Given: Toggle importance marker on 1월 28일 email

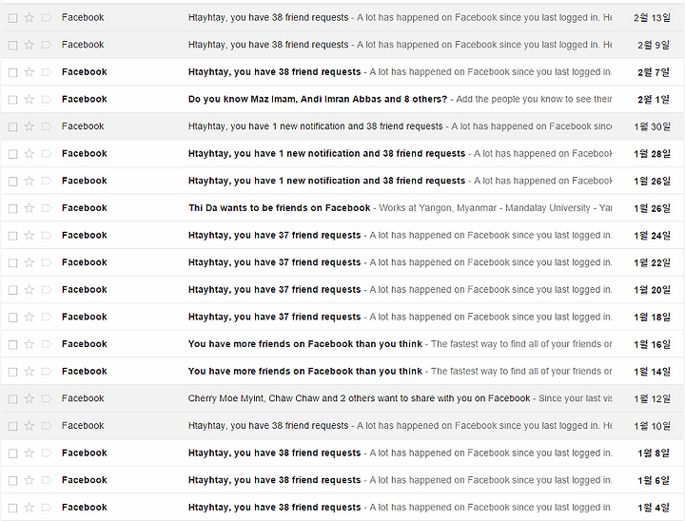Looking at the screenshot, I should (x=46, y=154).
